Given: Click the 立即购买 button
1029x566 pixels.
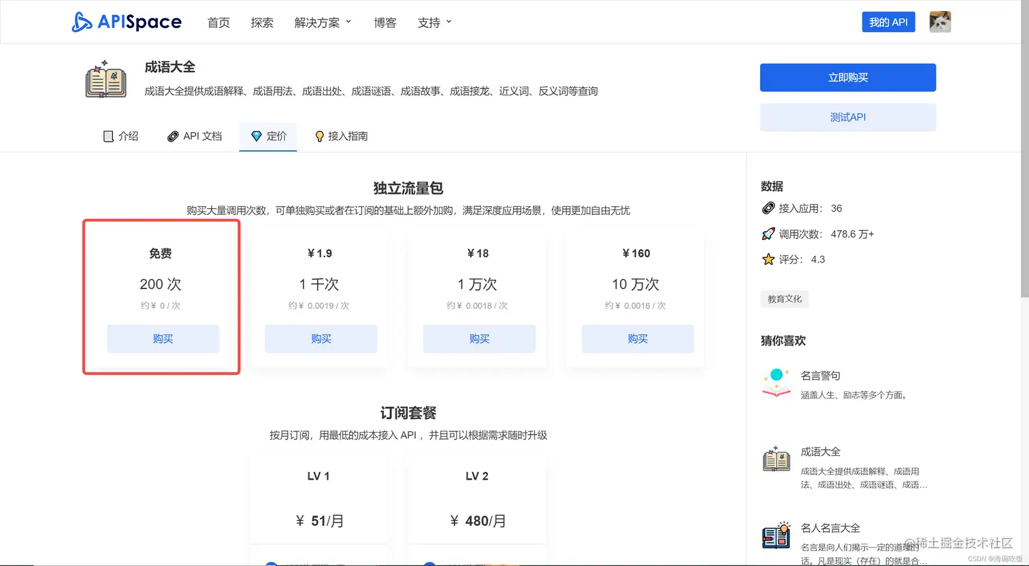Looking at the screenshot, I should 848,78.
